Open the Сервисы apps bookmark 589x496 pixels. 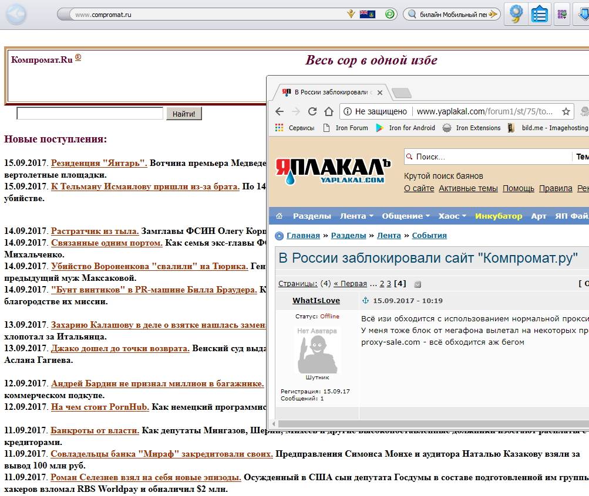click(x=295, y=128)
